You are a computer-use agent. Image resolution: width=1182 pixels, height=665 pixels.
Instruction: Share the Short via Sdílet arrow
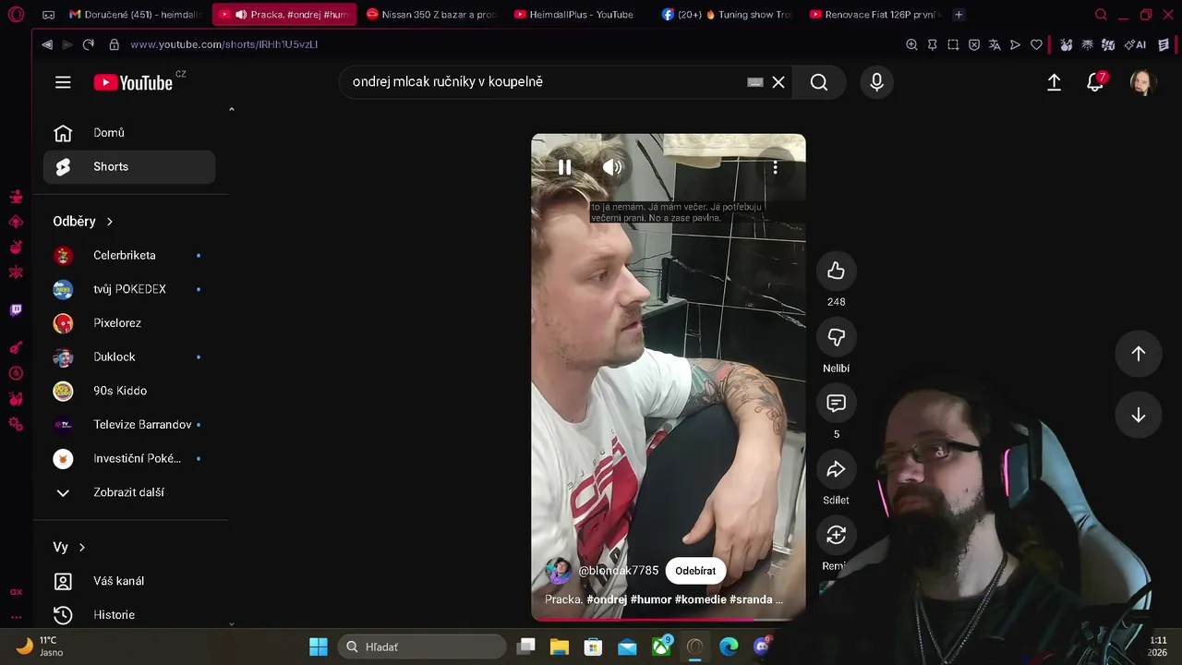point(836,469)
